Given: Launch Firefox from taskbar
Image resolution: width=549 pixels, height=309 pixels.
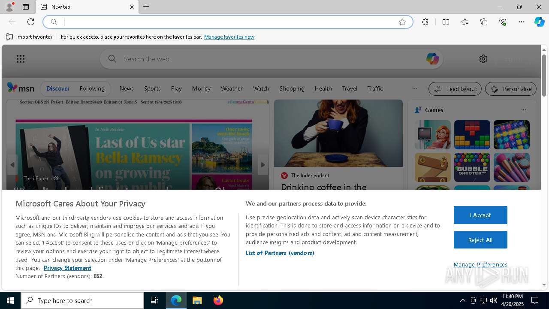Looking at the screenshot, I should 218,300.
